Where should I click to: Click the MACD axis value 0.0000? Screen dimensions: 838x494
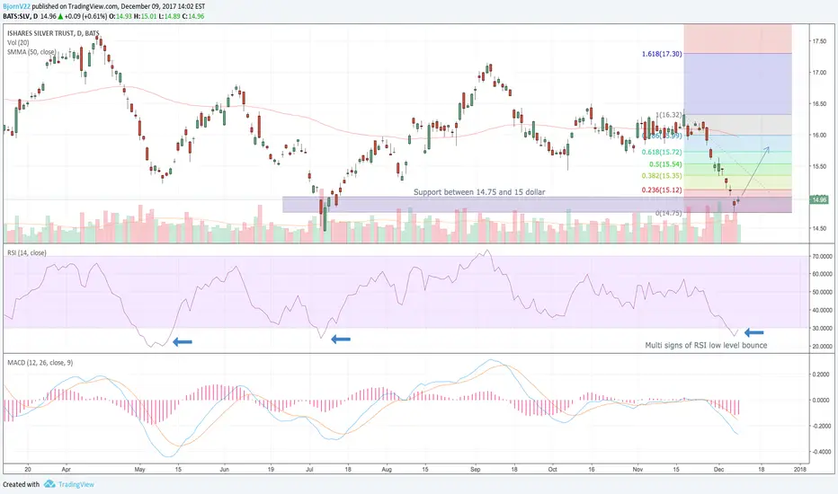pyautogui.click(x=821, y=400)
